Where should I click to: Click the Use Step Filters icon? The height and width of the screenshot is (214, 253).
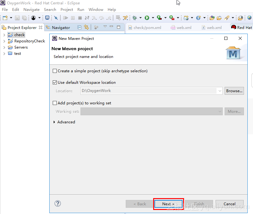point(125,18)
